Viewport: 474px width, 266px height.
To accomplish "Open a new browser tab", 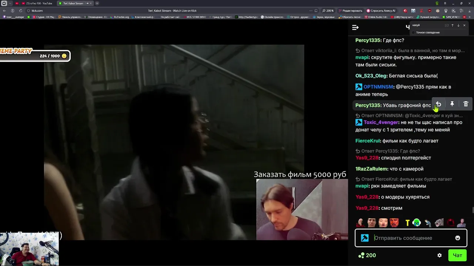I will pyautogui.click(x=97, y=3).
